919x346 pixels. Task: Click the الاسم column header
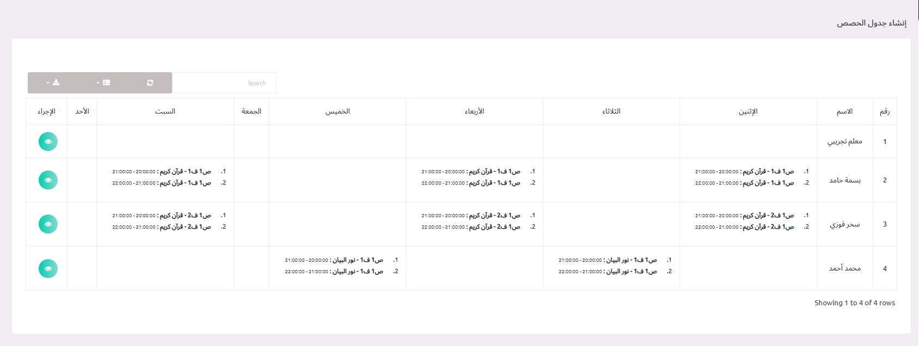click(x=844, y=111)
